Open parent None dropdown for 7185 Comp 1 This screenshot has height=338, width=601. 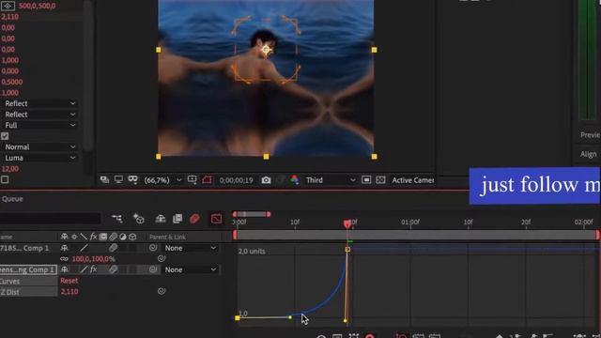(x=191, y=248)
